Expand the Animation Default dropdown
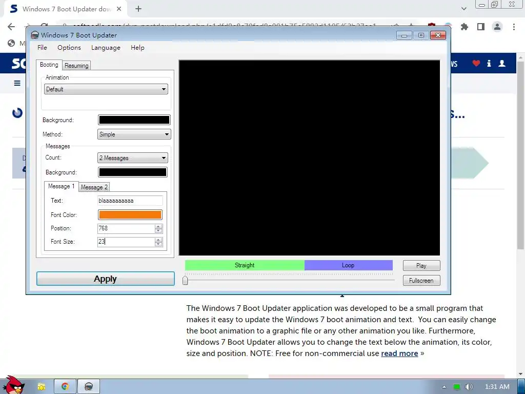This screenshot has width=525, height=394. pos(106,89)
